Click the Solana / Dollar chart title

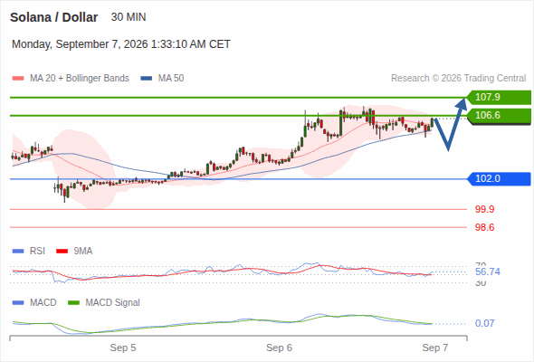53,17
